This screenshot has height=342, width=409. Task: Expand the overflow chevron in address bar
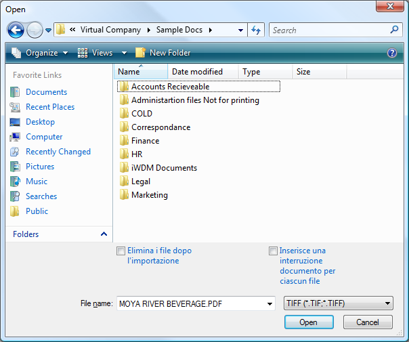(72, 30)
